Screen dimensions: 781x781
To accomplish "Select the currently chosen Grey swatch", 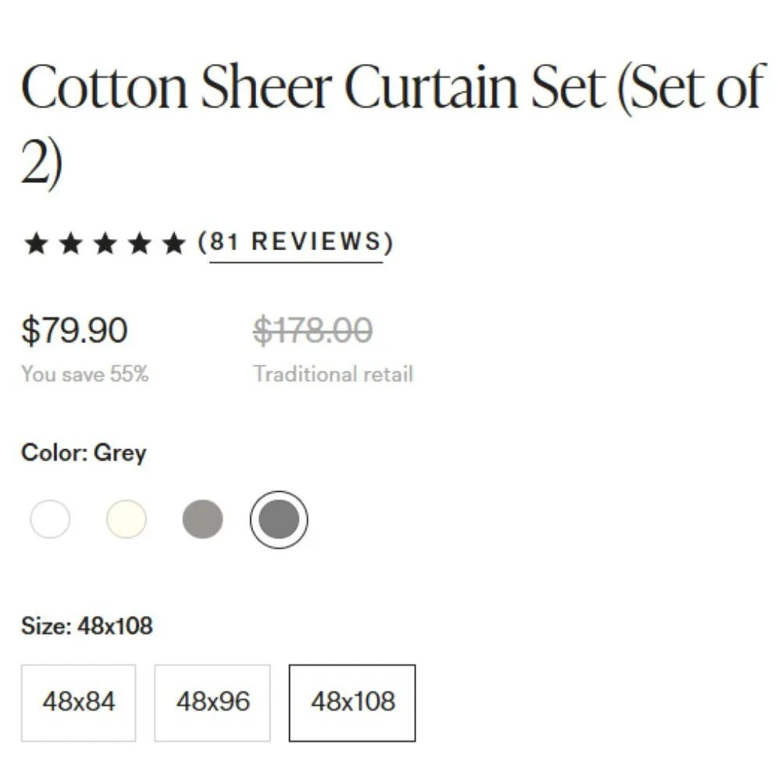I will click(279, 519).
